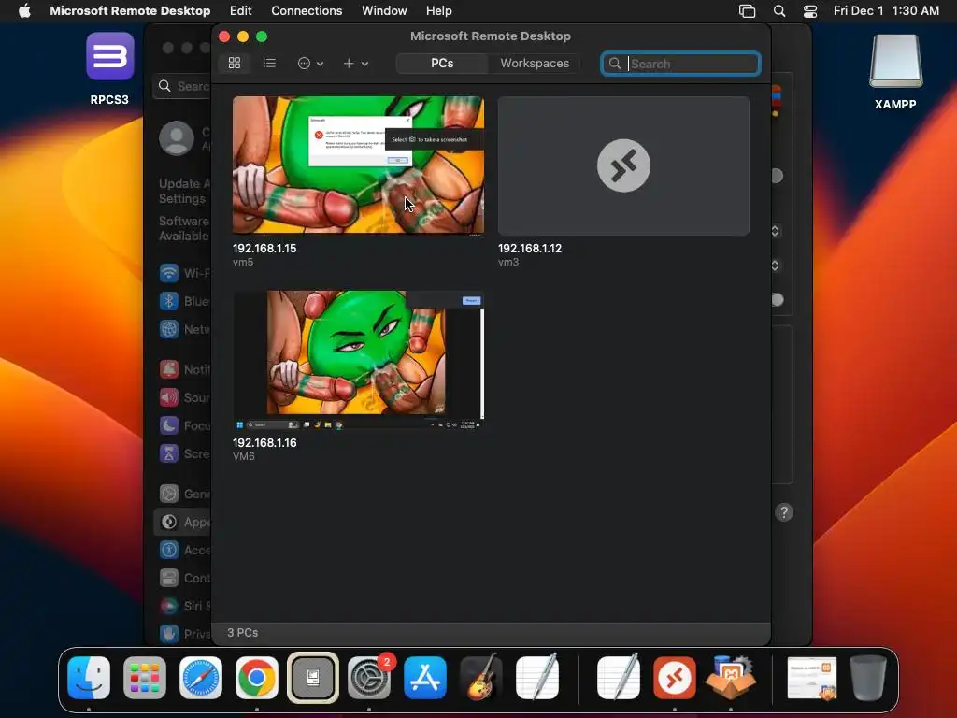
Task: Open the Help menu
Action: click(x=439, y=11)
